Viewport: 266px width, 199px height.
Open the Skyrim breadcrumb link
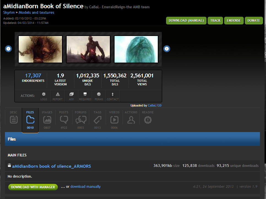[9, 13]
